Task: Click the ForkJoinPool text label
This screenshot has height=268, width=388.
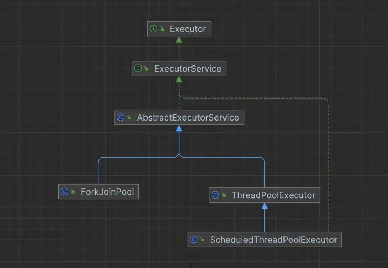Action: pyautogui.click(x=107, y=192)
